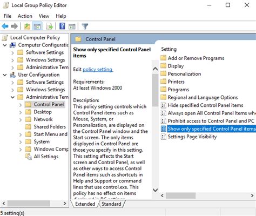This screenshot has width=256, height=216.
Task: Open the Action menu
Action: pos(25,16)
